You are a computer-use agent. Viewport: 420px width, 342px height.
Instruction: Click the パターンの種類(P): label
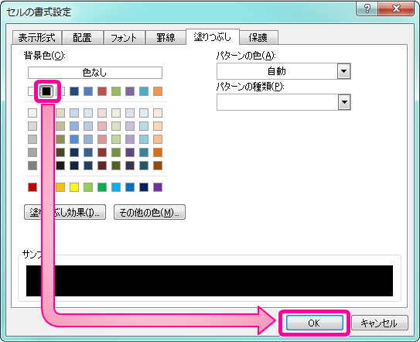click(x=250, y=87)
